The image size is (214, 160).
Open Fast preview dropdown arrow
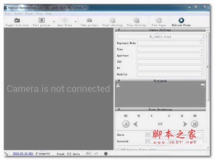coord(54,22)
